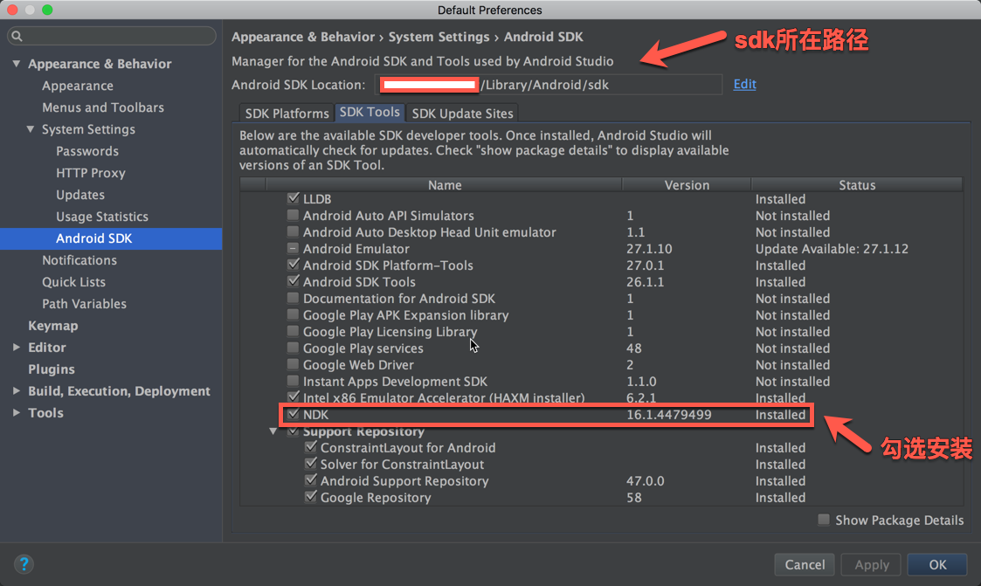Uncheck Android Support Repository
The image size is (981, 586).
coord(310,480)
